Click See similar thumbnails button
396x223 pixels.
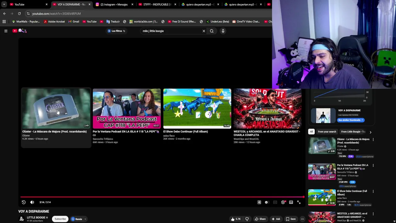coord(351,120)
